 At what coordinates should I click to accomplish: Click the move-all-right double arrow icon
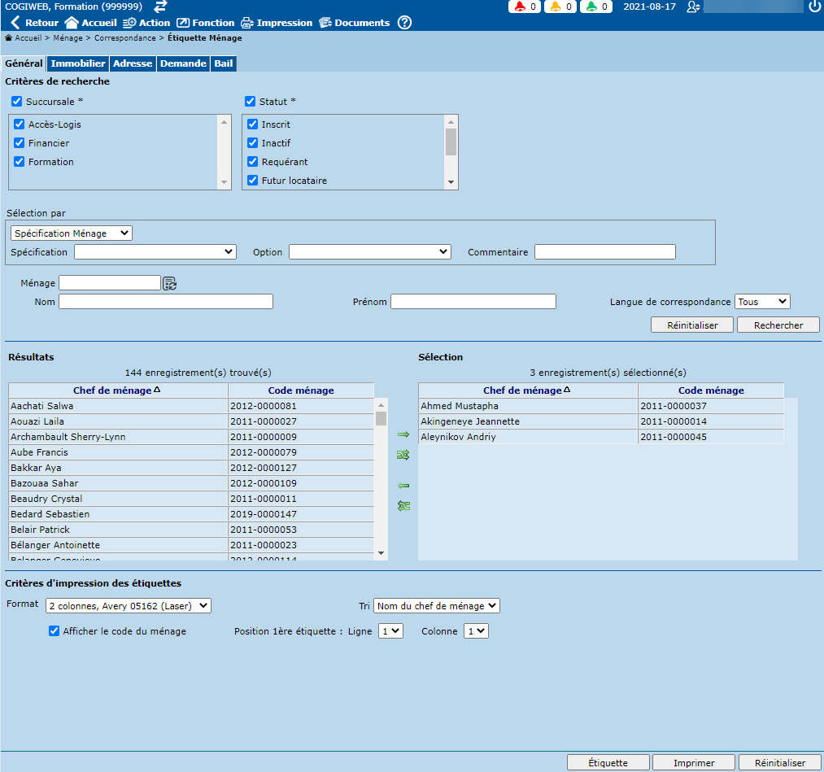403,456
